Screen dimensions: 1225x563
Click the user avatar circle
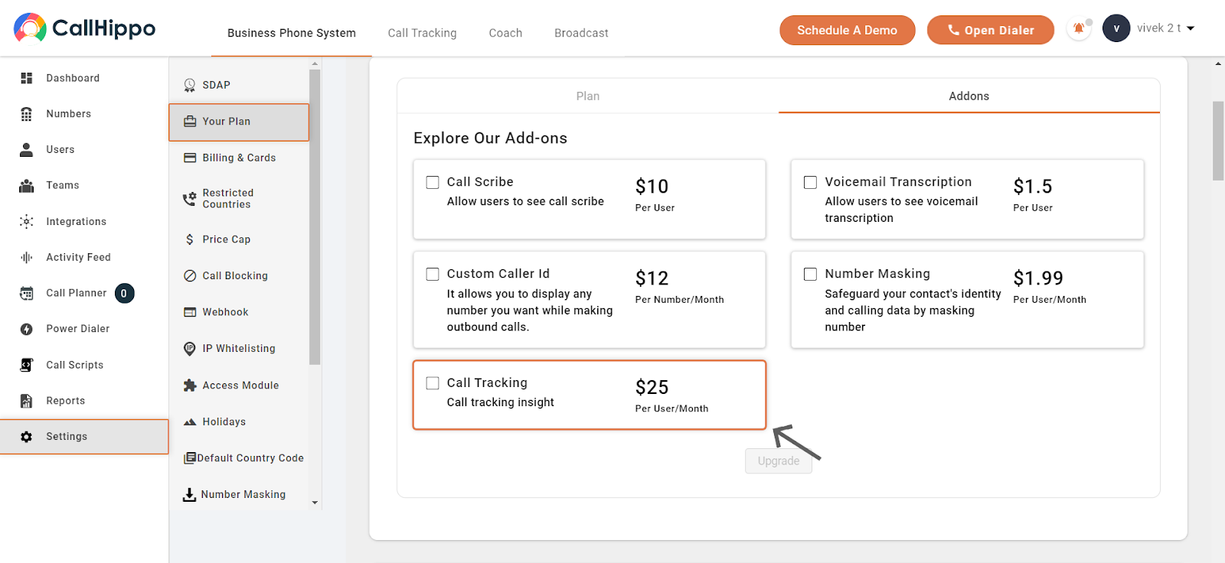point(1116,28)
